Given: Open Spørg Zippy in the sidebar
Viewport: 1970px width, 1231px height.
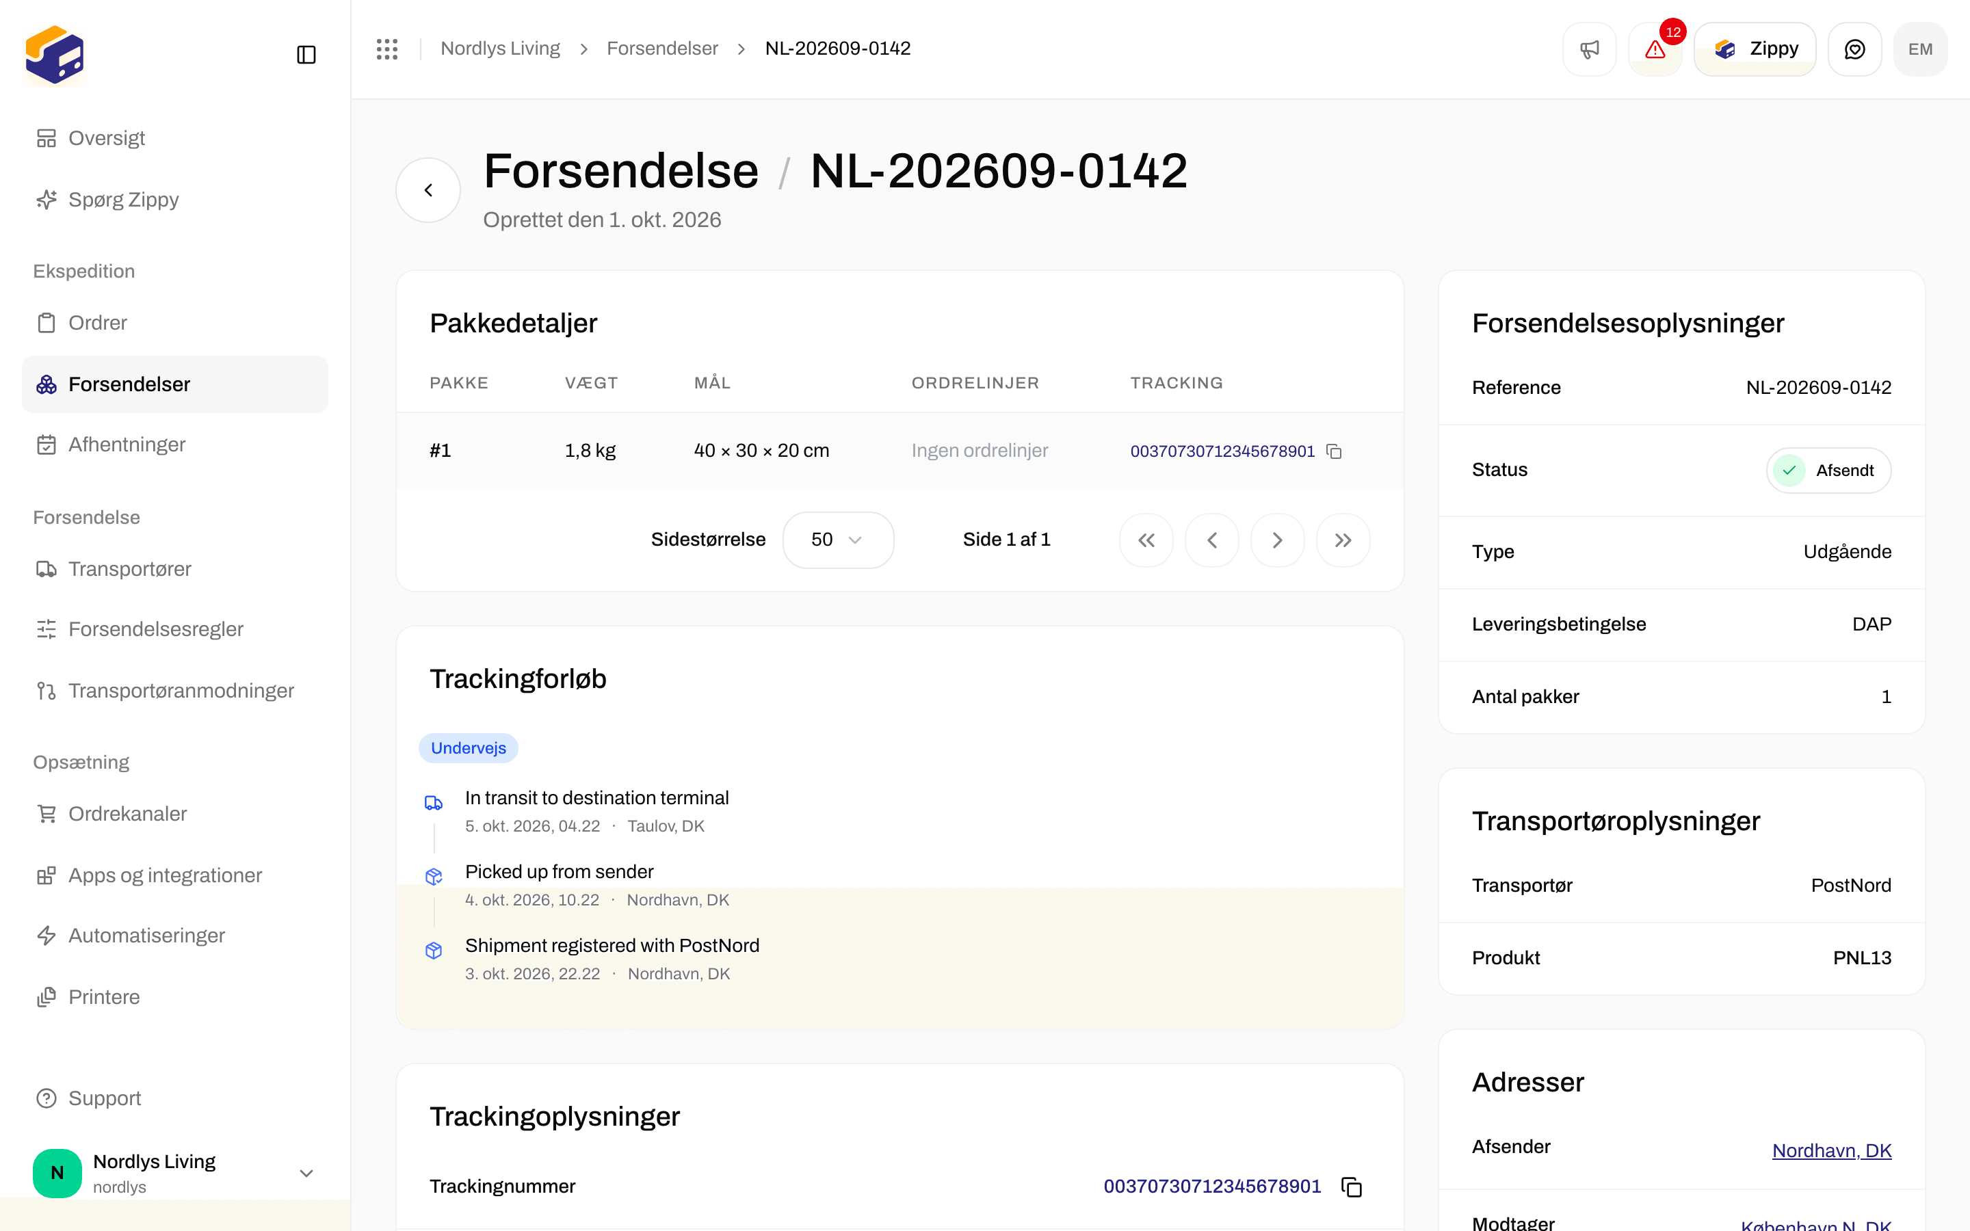Looking at the screenshot, I should [x=175, y=200].
